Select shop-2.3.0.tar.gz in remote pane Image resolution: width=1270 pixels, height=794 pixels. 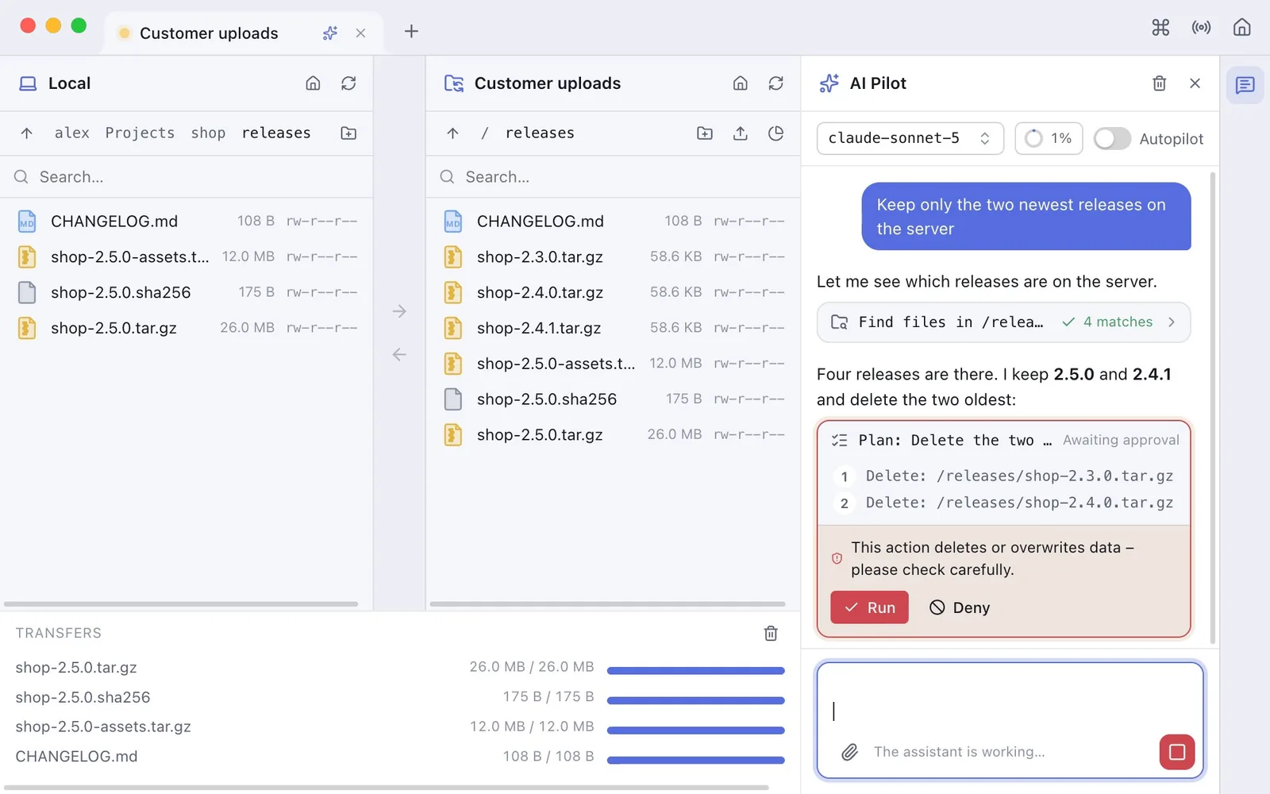click(613, 256)
